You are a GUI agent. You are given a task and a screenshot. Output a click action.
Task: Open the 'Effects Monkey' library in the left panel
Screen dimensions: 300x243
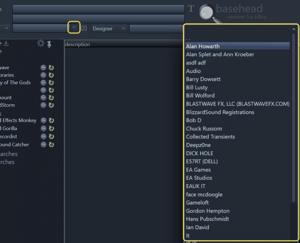18,120
